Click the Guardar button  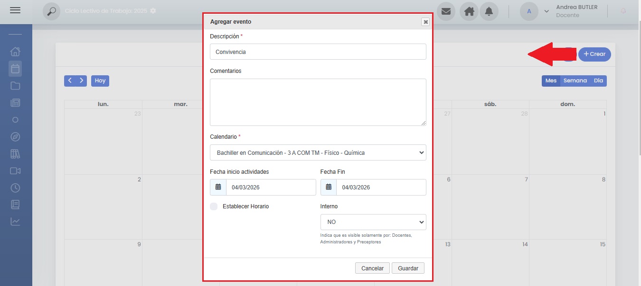pyautogui.click(x=408, y=268)
